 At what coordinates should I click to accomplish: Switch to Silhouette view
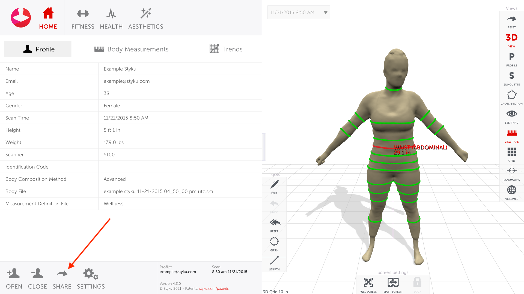511,76
